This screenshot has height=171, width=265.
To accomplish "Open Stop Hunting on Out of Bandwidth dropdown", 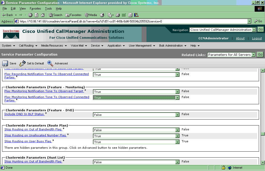I will tap(177, 162).
